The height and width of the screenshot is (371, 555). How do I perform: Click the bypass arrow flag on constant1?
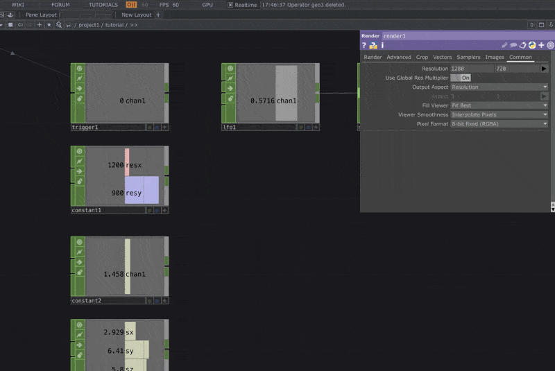[x=79, y=171]
